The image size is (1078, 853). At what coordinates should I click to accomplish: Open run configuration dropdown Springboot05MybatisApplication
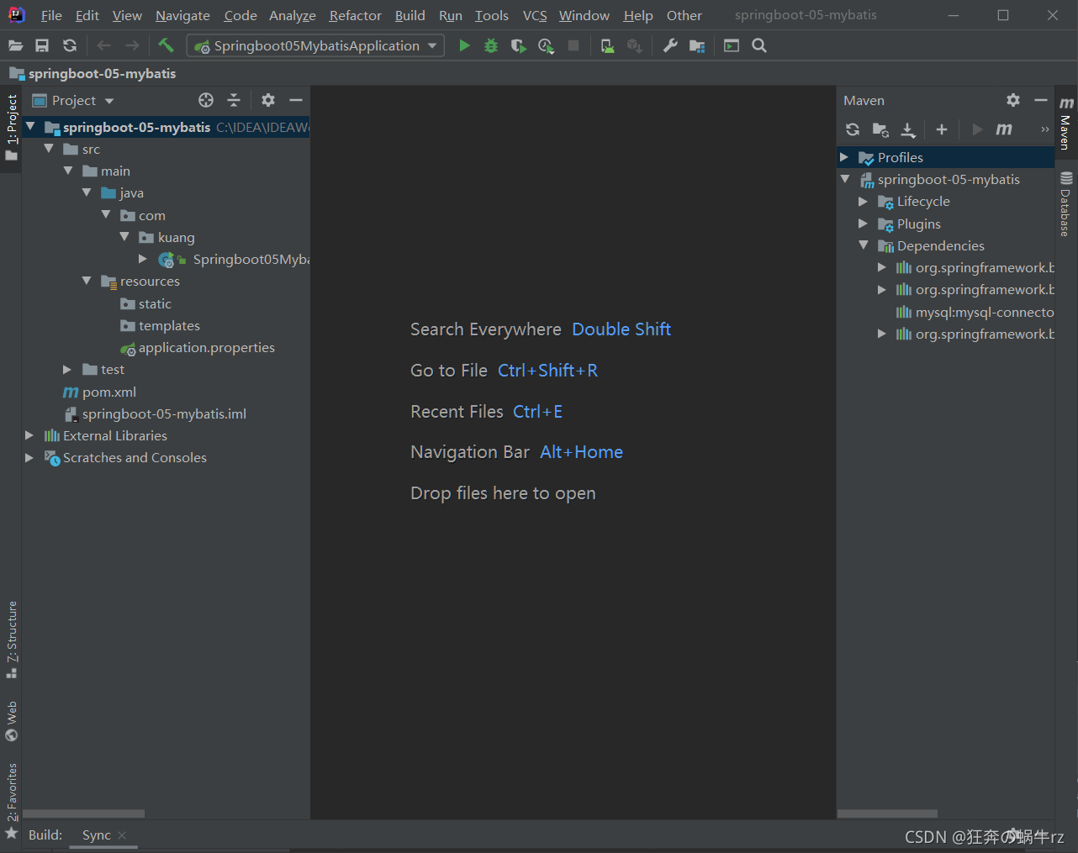tap(315, 45)
